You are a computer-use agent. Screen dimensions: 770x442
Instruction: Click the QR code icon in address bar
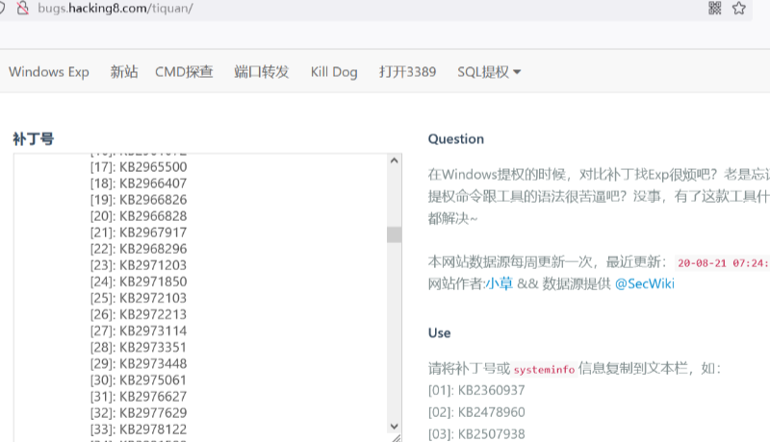tap(714, 8)
